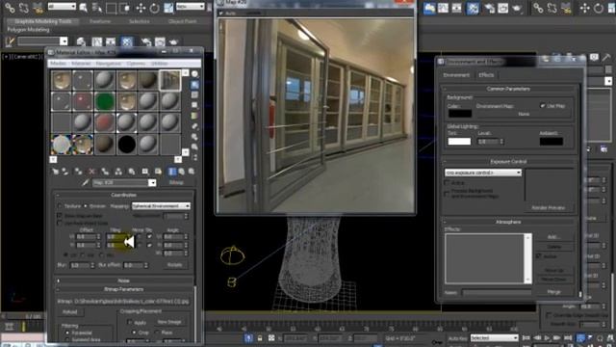Open Mapping dropdown showing Spherical Environment
Screen dimensions: 616x347
click(x=161, y=206)
